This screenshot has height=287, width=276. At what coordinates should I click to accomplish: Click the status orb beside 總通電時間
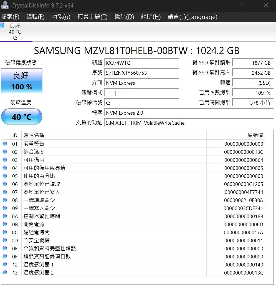coord(5,232)
